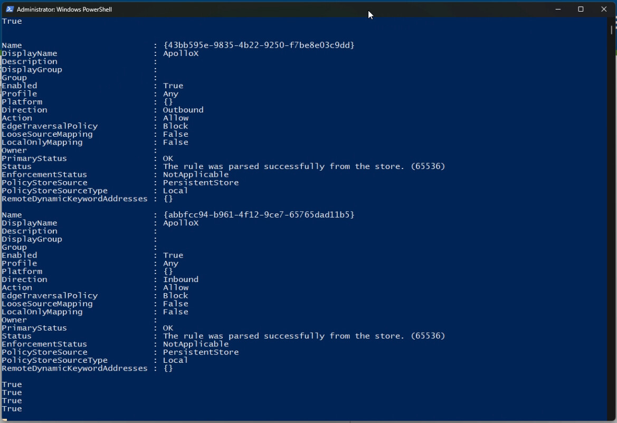The height and width of the screenshot is (423, 617).
Task: Click the 'Outbound' direction value
Action: coord(183,110)
